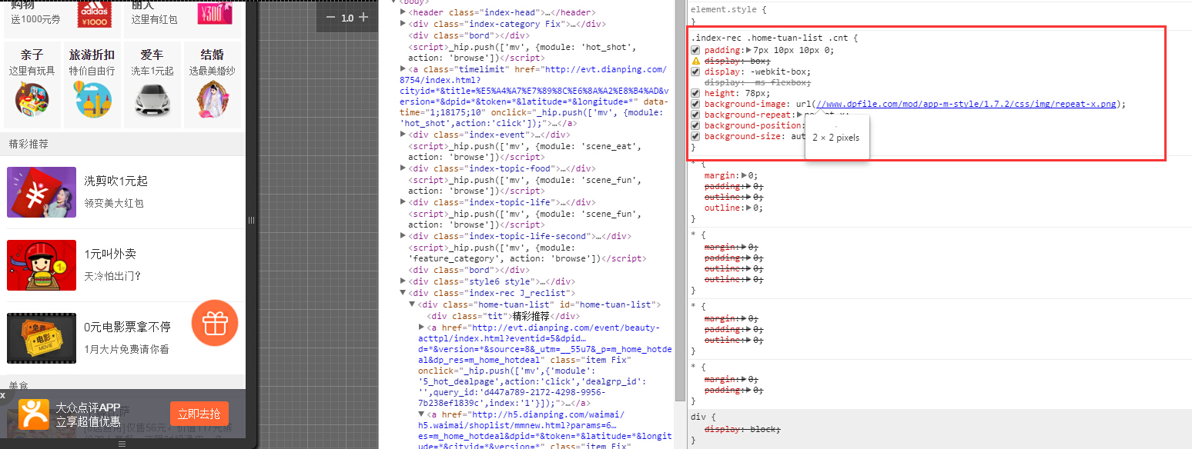Click the 大众点评 app logo in banner
The height and width of the screenshot is (449, 1192).
coord(33,414)
